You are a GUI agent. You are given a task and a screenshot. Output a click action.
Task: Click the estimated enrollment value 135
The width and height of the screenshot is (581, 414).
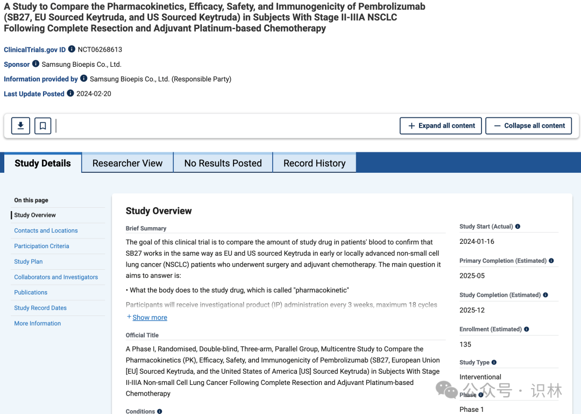point(465,344)
